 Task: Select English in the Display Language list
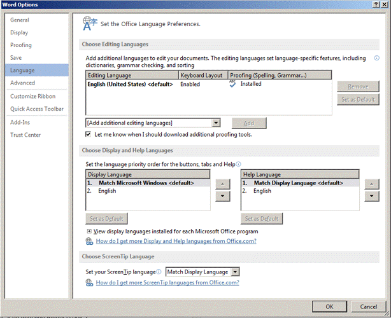click(x=107, y=191)
